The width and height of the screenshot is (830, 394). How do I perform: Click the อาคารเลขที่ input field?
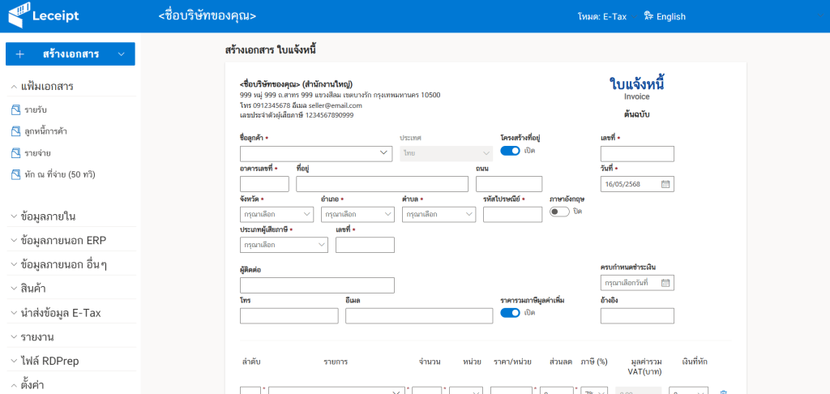click(x=264, y=184)
